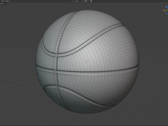Image resolution: width=168 pixels, height=126 pixels.
Task: Open the Global transform orientation dropdown
Action: tap(77, 1)
